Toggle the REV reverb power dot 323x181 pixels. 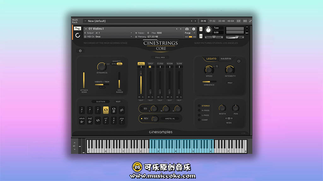[x=142, y=118]
